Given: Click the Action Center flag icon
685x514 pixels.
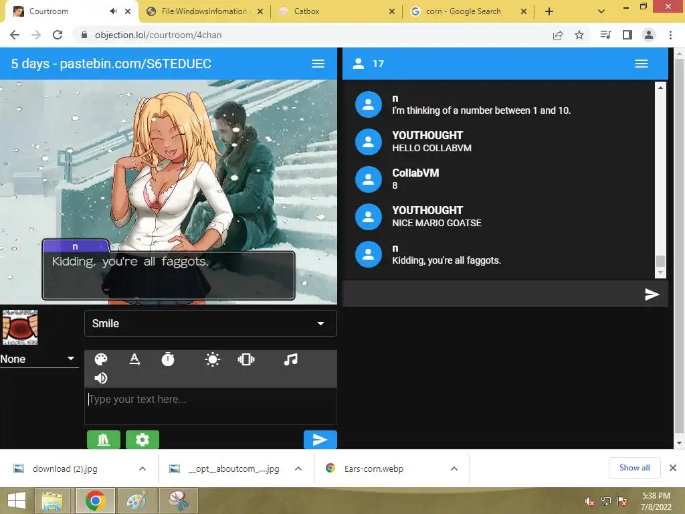Looking at the screenshot, I should (622, 501).
